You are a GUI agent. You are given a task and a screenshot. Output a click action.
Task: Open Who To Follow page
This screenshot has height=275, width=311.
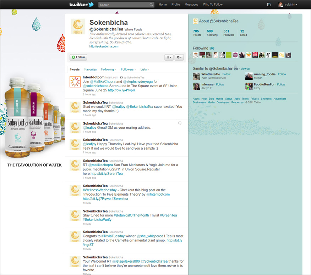click(213, 4)
